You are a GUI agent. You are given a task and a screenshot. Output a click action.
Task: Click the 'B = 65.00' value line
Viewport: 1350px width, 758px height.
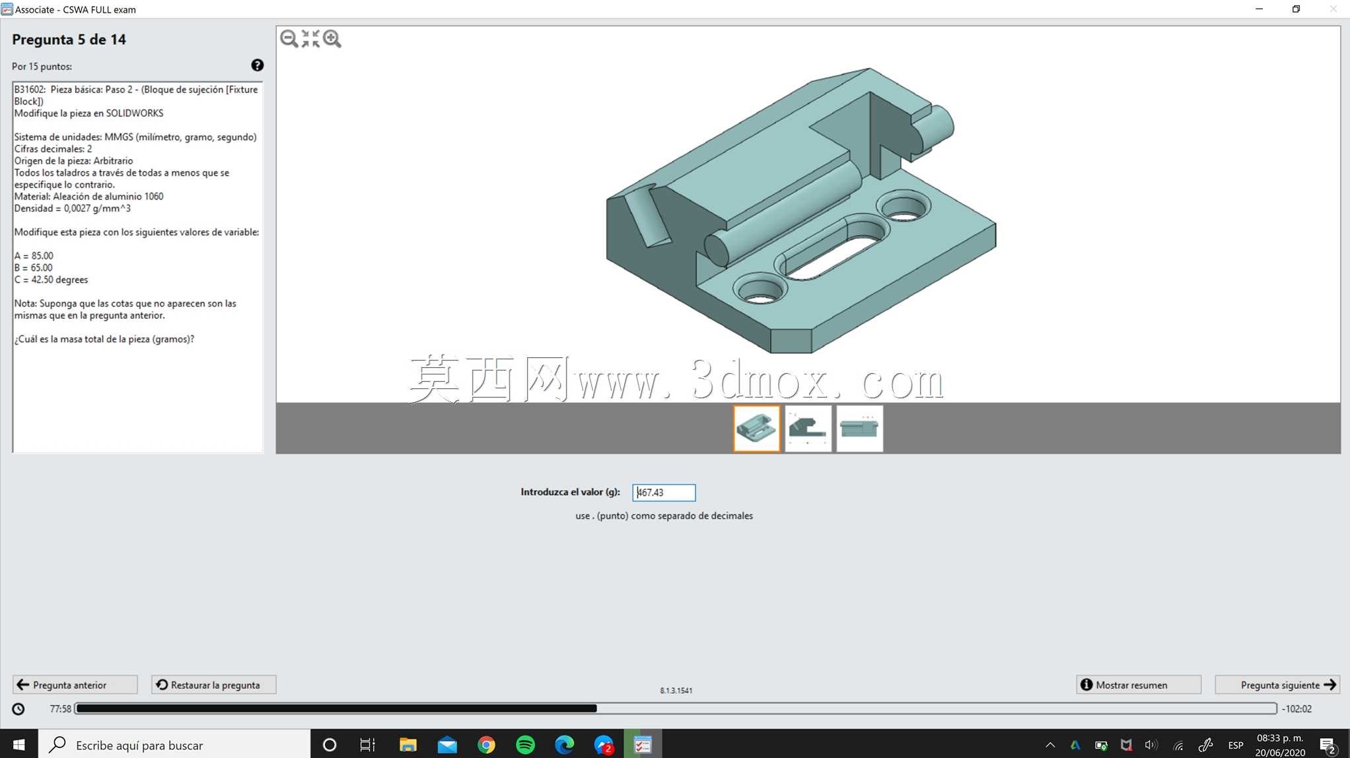33,268
